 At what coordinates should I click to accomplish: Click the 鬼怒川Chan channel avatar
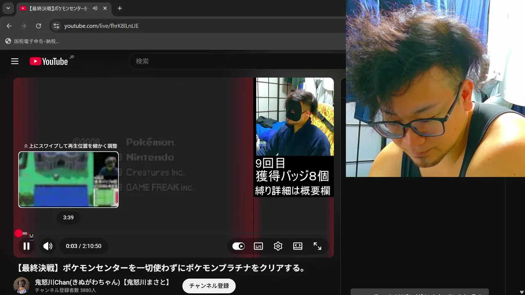pos(21,286)
